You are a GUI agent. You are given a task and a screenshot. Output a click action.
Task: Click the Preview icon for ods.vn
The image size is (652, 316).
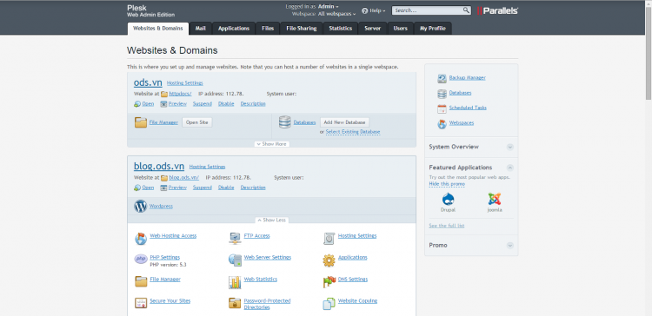(x=163, y=104)
